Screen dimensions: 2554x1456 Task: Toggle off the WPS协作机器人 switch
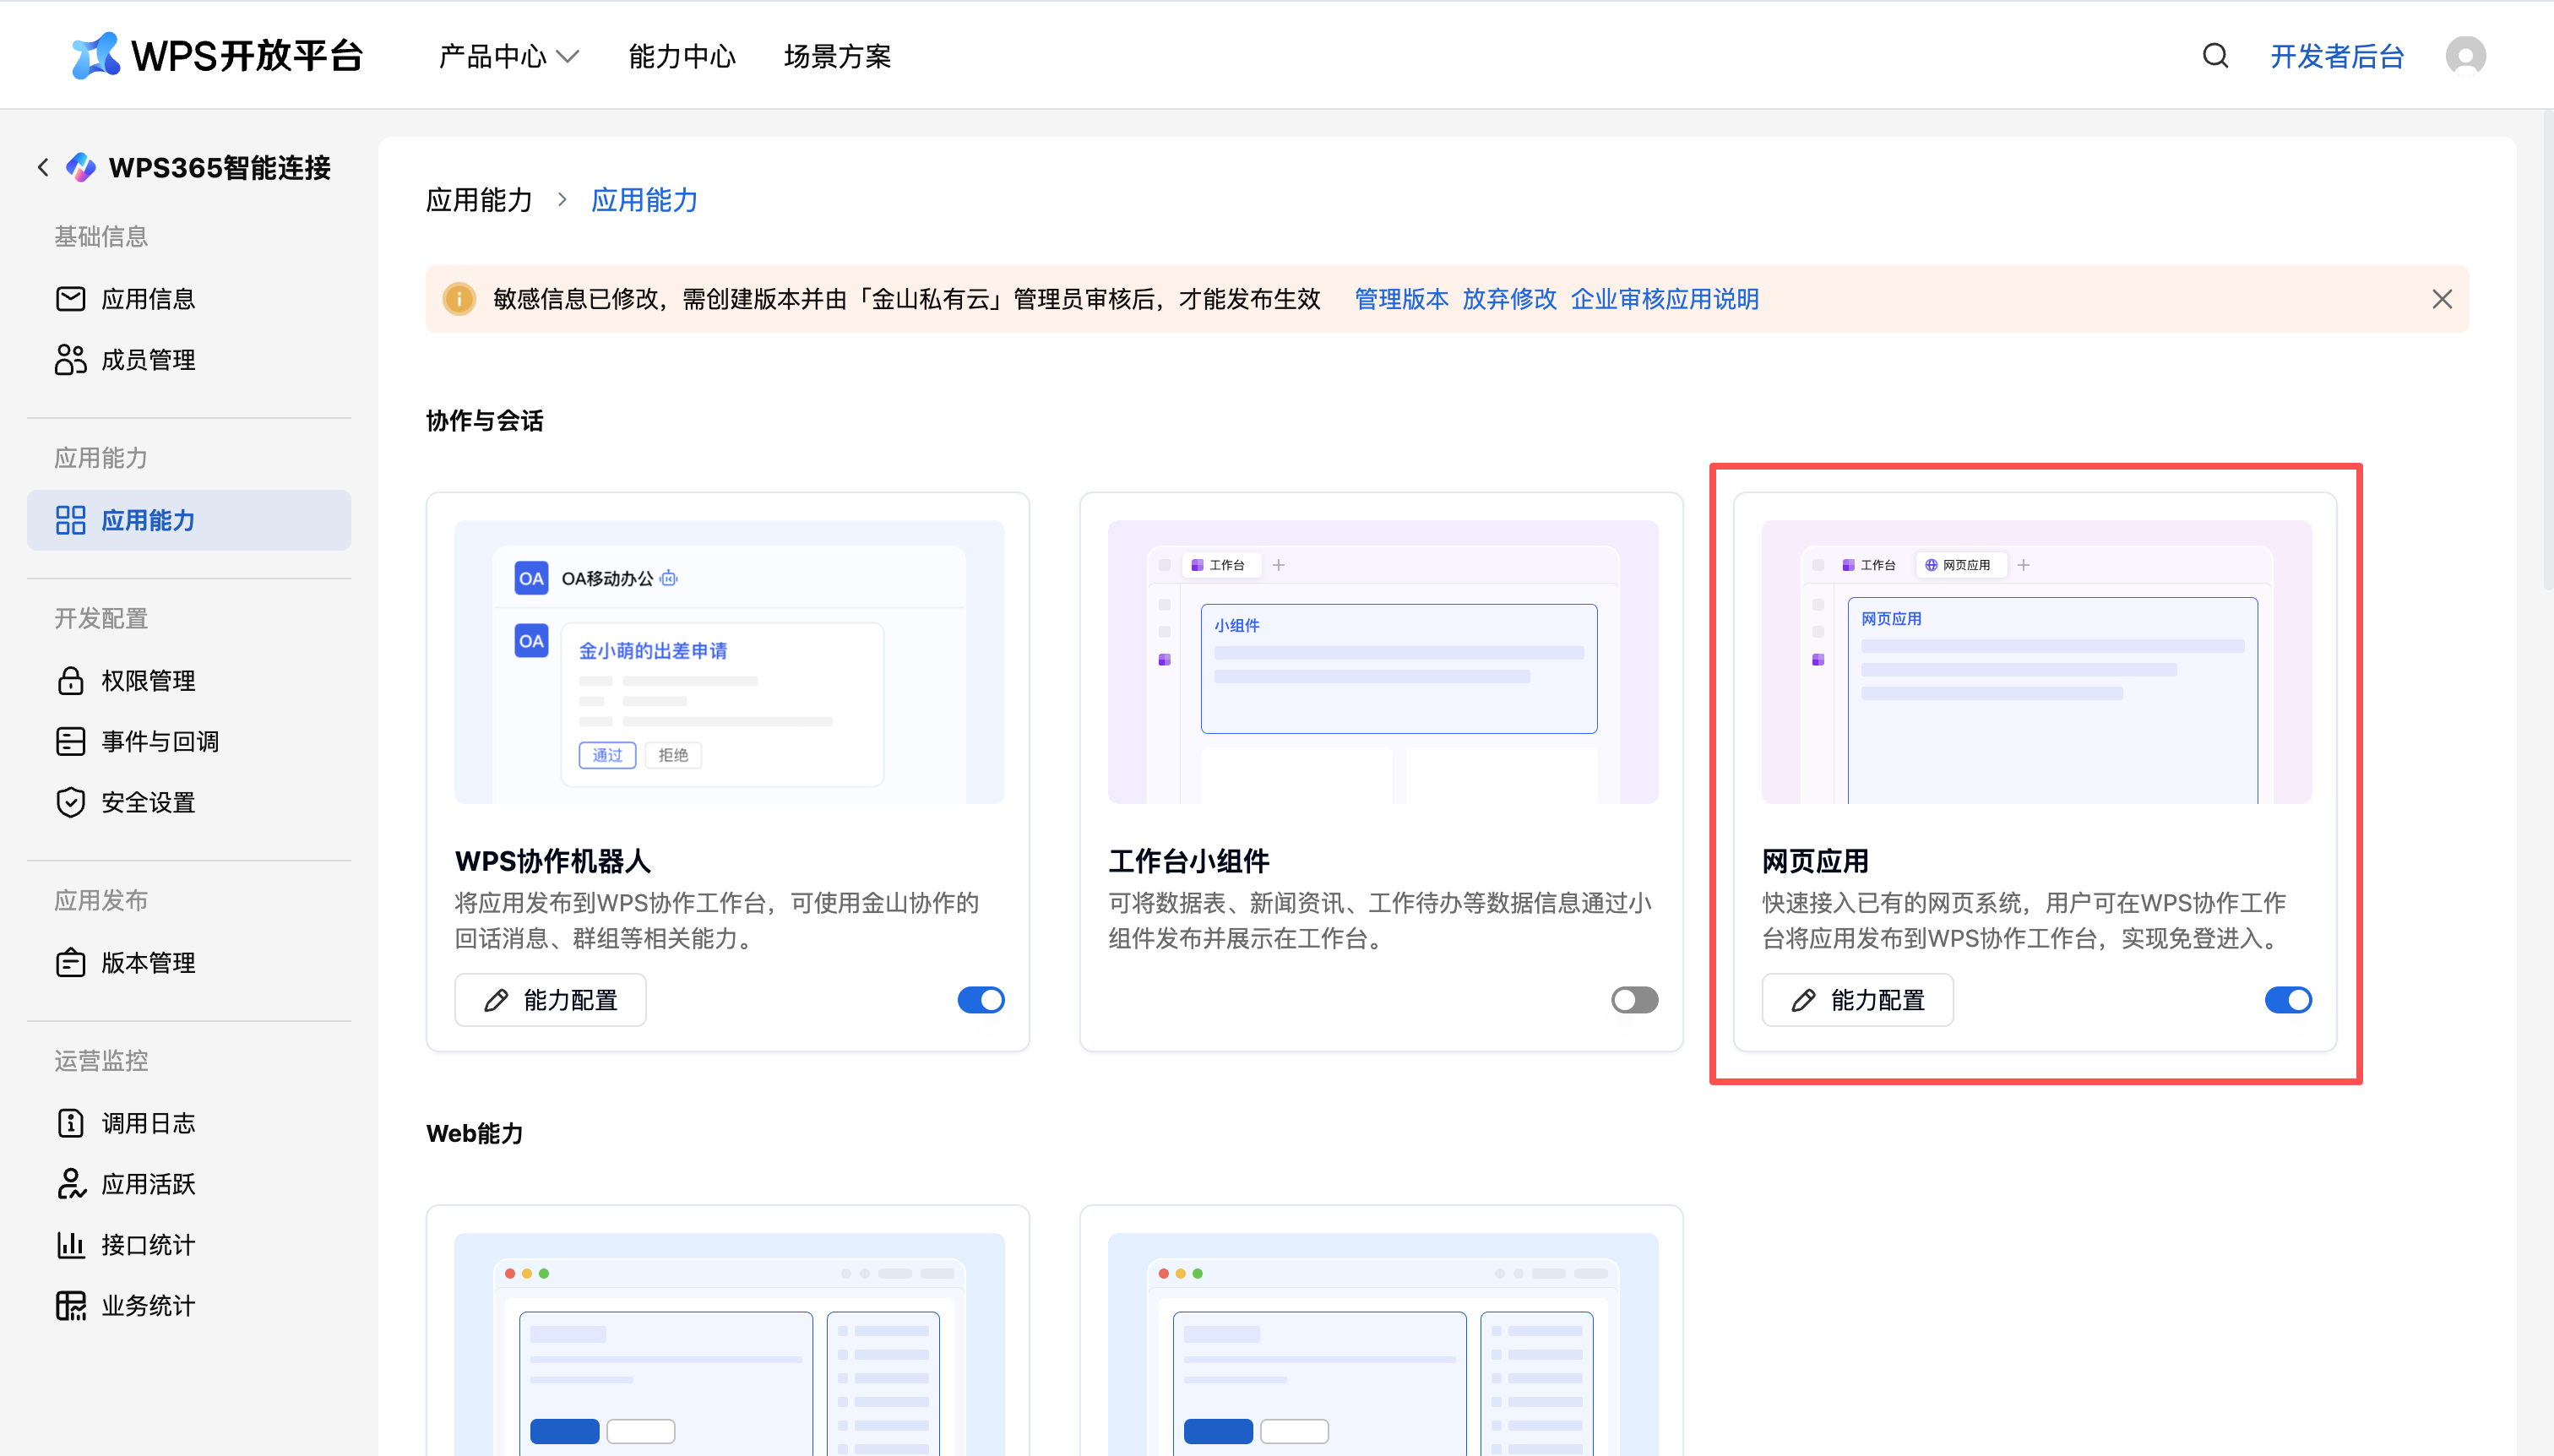(980, 999)
